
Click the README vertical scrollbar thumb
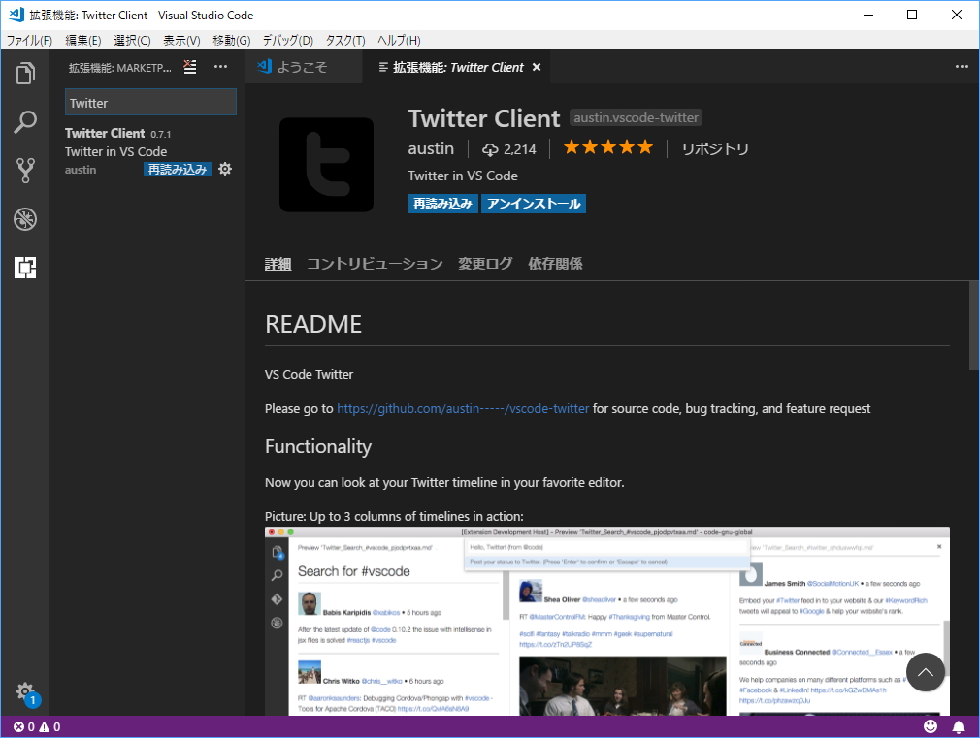pos(974,326)
